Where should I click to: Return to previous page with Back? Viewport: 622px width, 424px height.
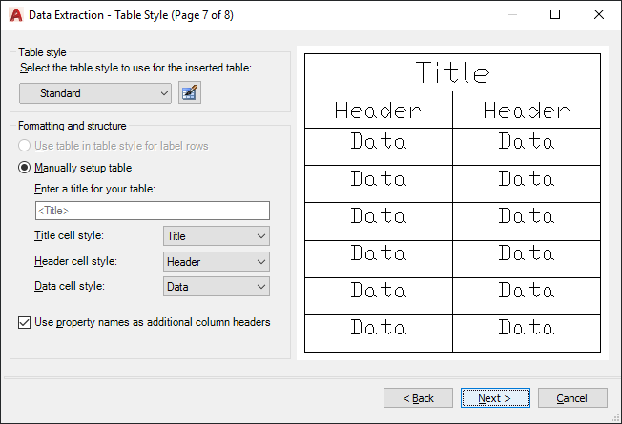coord(418,398)
